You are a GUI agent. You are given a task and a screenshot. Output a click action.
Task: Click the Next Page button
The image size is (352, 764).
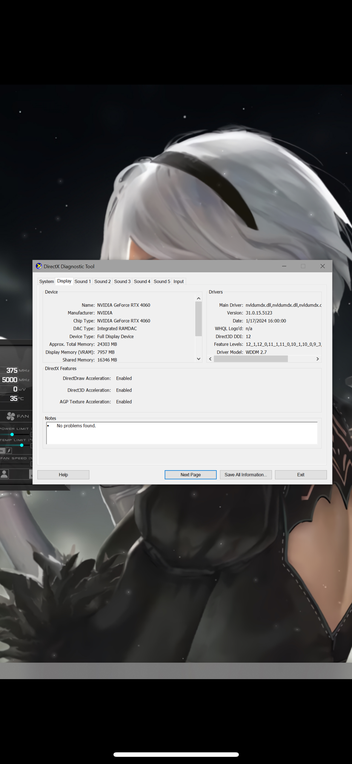click(x=190, y=475)
